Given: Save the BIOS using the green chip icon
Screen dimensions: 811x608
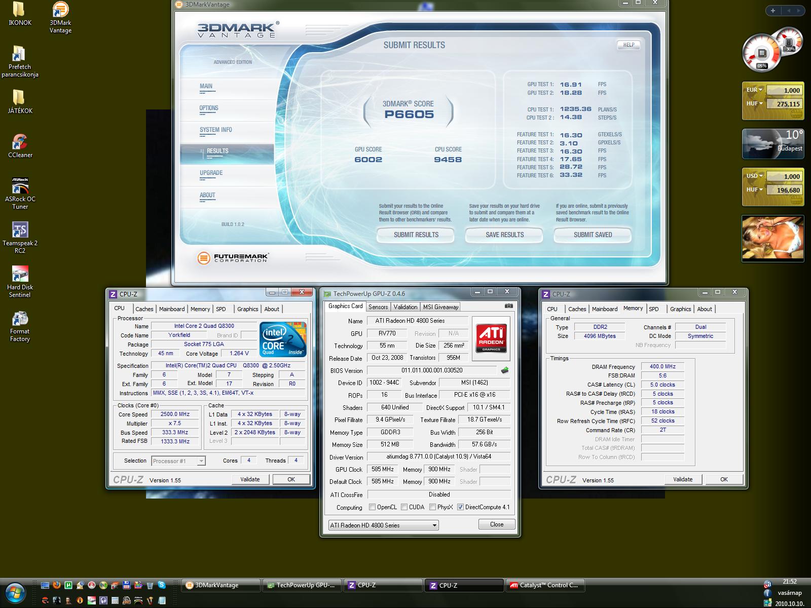Looking at the screenshot, I should pos(505,370).
